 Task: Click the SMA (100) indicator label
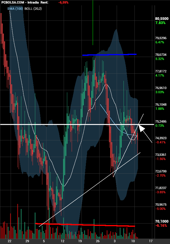coord(15,9)
